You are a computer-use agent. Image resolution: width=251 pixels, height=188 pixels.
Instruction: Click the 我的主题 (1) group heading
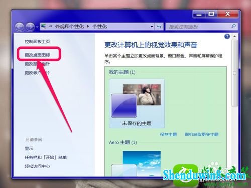tap(122, 72)
